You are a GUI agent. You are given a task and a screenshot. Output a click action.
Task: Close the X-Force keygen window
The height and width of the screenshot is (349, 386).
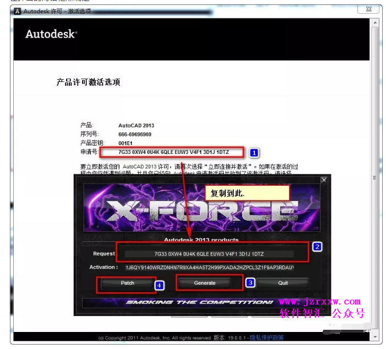coord(324,180)
